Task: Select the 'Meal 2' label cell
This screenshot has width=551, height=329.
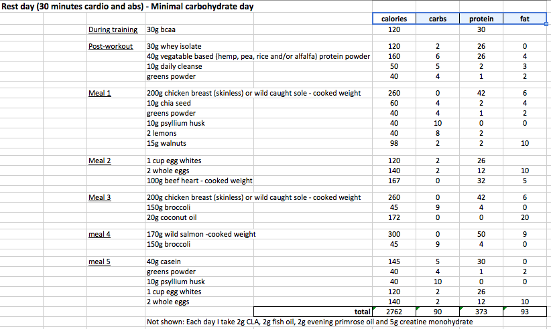Action: [116, 160]
